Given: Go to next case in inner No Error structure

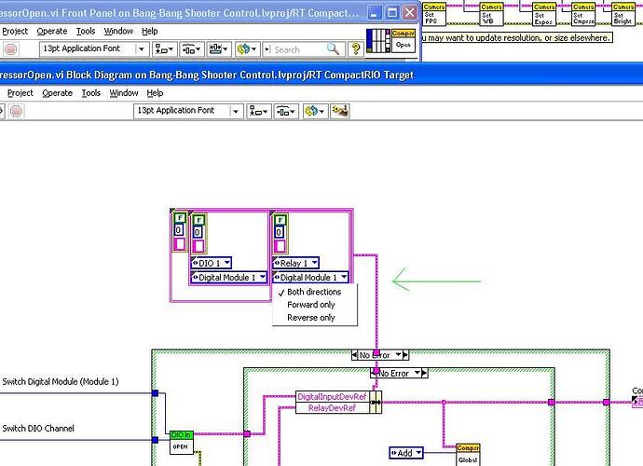Looking at the screenshot, I should pos(424,373).
